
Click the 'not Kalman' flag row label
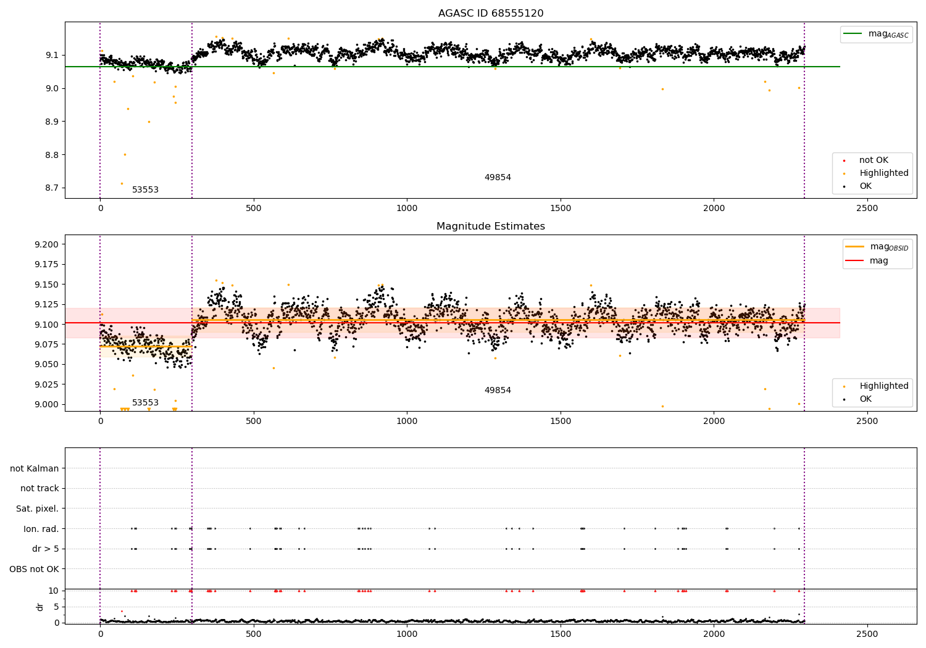pyautogui.click(x=35, y=469)
